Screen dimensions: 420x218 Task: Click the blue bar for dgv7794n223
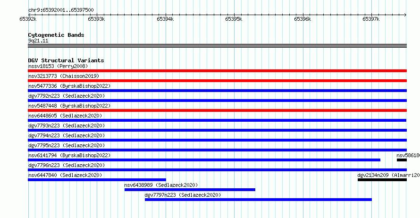[x=217, y=140]
